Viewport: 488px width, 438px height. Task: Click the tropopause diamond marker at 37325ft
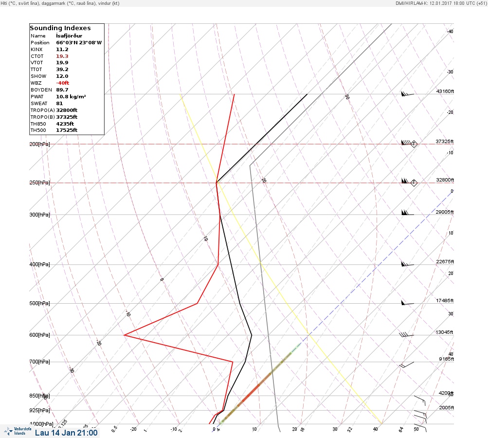click(x=414, y=144)
